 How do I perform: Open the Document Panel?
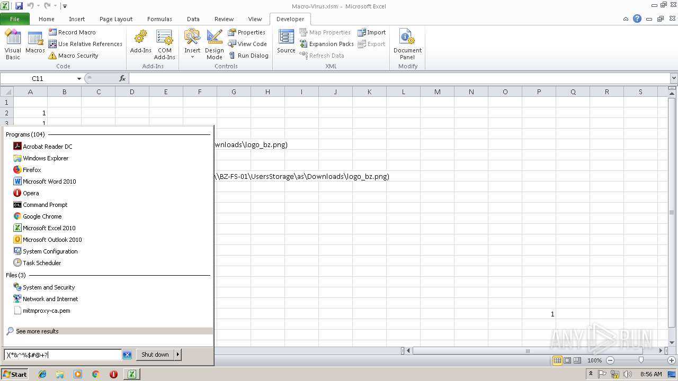click(x=407, y=44)
